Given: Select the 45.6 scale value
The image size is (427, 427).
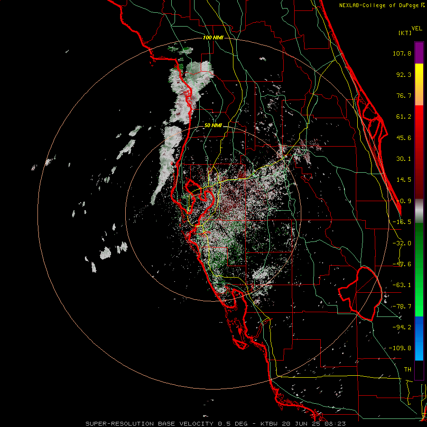Looking at the screenshot, I should pyautogui.click(x=404, y=138).
